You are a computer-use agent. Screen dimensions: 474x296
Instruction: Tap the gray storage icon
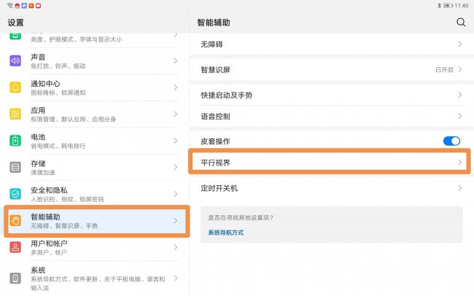[x=15, y=167]
